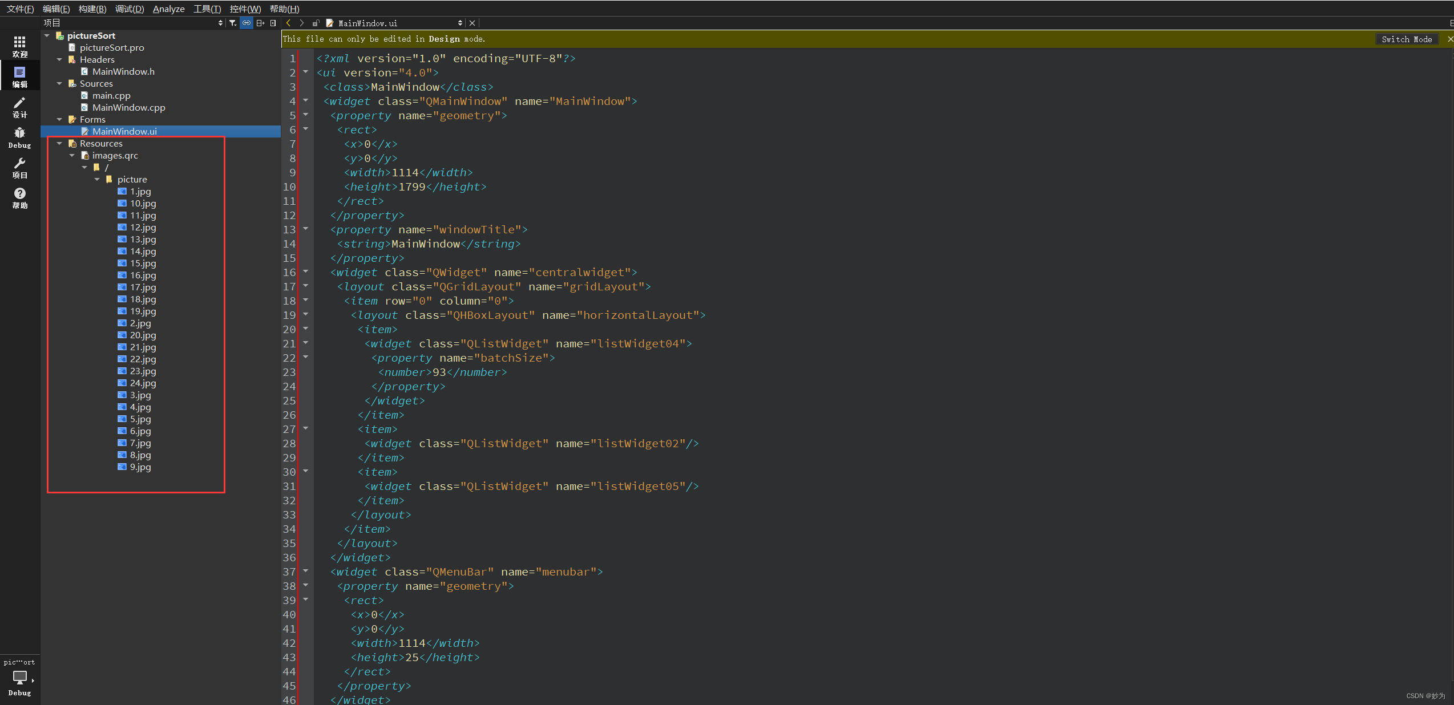Click the filter tree funnel icon
This screenshot has height=705, width=1454.
click(x=233, y=23)
